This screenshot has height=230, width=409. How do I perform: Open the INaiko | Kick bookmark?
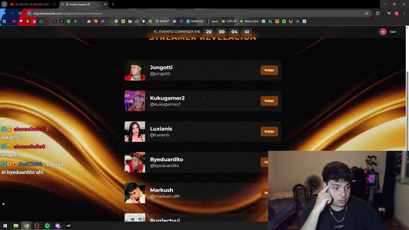pos(249,21)
